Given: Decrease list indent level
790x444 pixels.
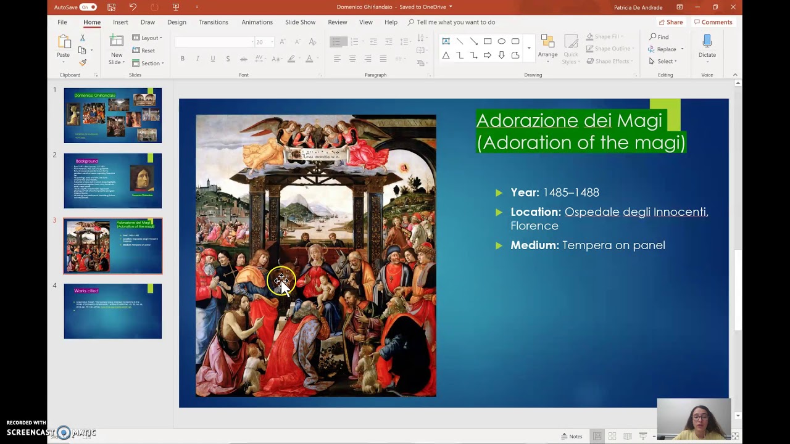Looking at the screenshot, I should (x=373, y=41).
